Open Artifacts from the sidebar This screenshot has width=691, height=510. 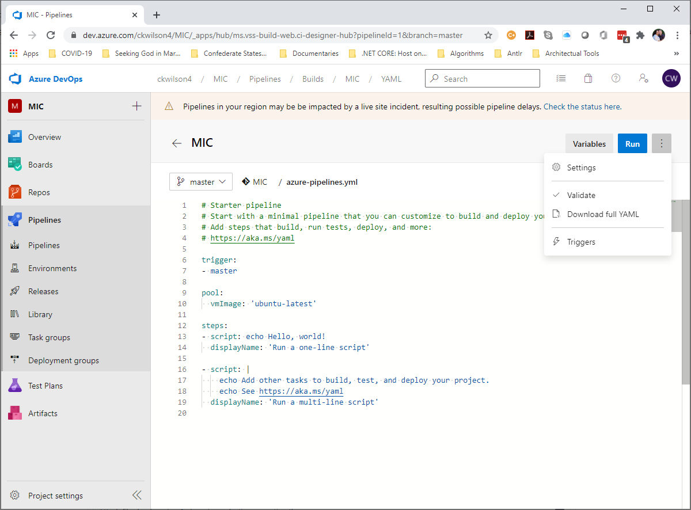[x=41, y=413]
